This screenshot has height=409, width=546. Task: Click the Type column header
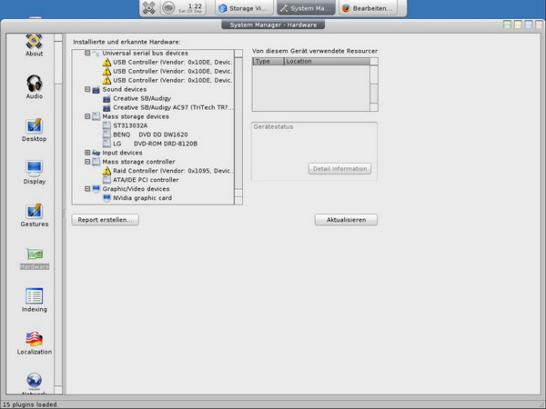pyautogui.click(x=268, y=61)
